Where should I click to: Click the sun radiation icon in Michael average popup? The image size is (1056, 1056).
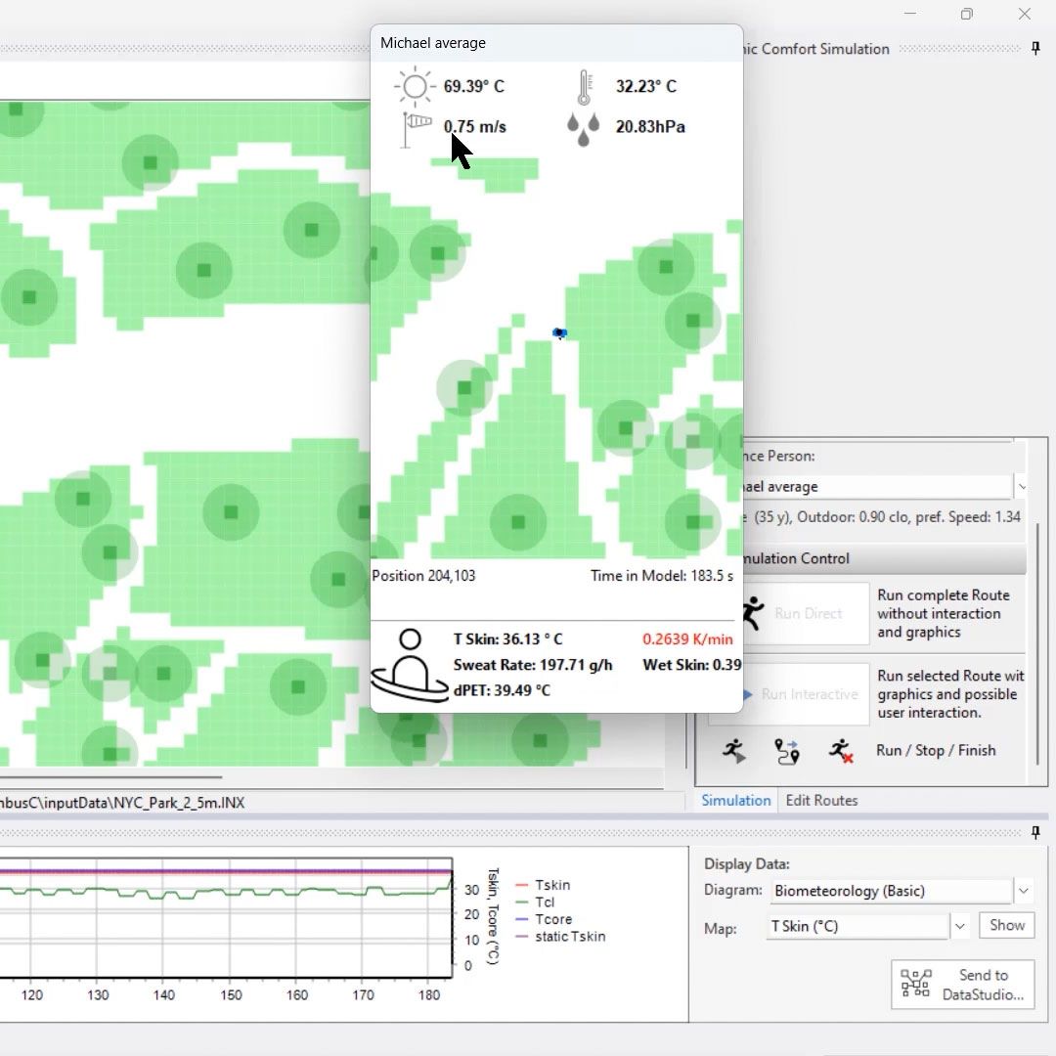pyautogui.click(x=414, y=86)
